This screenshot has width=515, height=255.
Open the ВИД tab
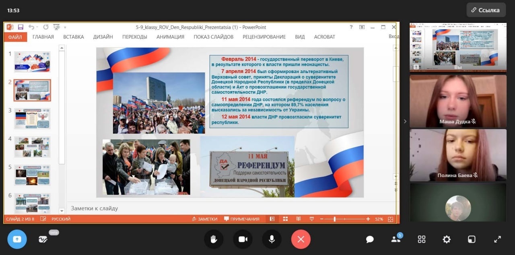[x=300, y=37]
